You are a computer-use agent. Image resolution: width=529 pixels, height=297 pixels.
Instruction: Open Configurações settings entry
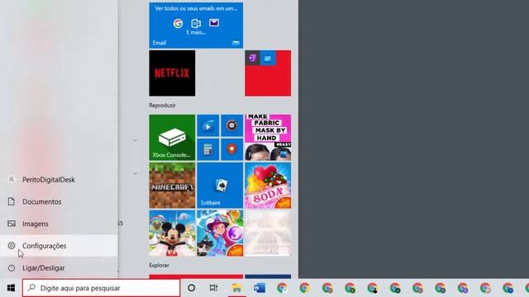point(59,246)
